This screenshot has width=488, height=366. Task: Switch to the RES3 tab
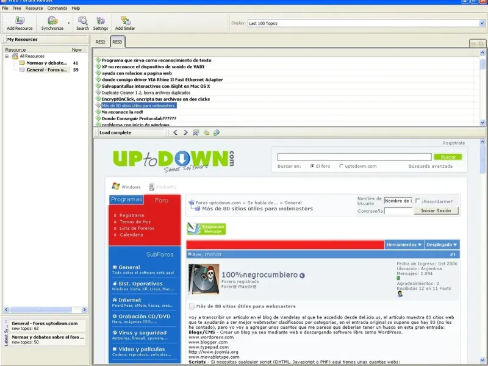coord(117,41)
